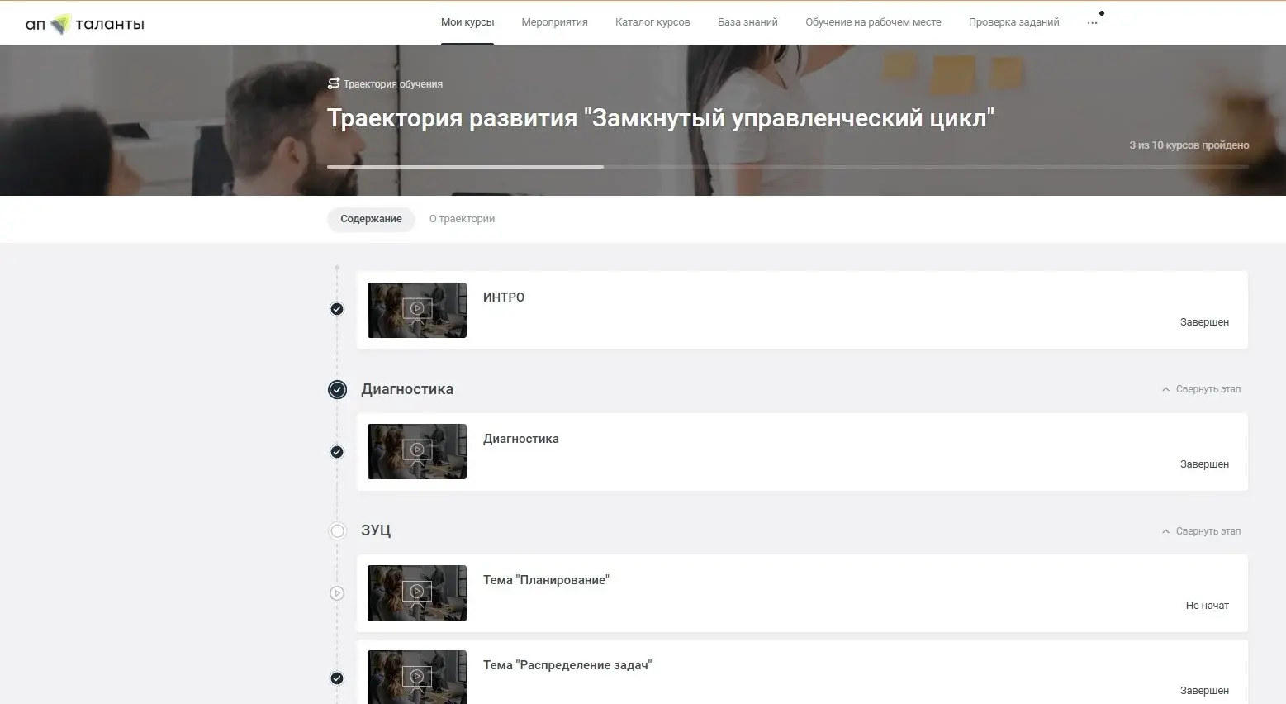
Task: Open Проверка заданий
Action: click(1014, 22)
